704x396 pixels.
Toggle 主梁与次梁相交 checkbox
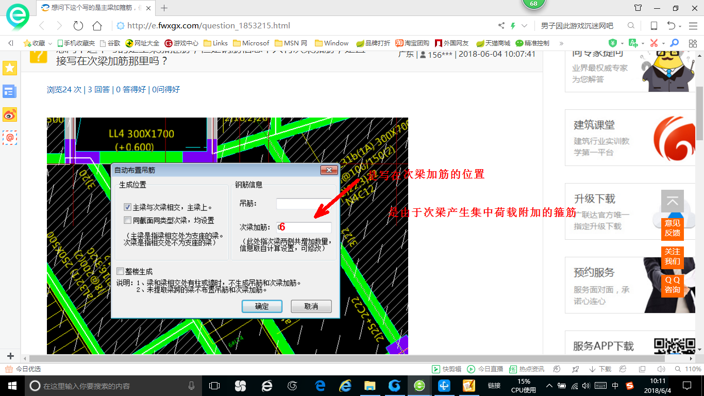pyautogui.click(x=128, y=207)
